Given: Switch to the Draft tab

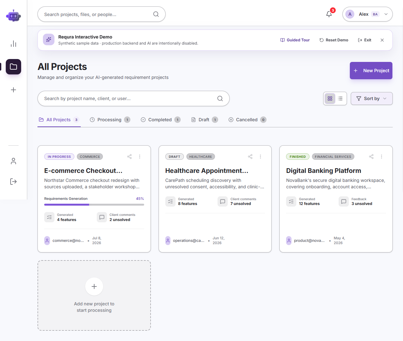Looking at the screenshot, I should 204,120.
